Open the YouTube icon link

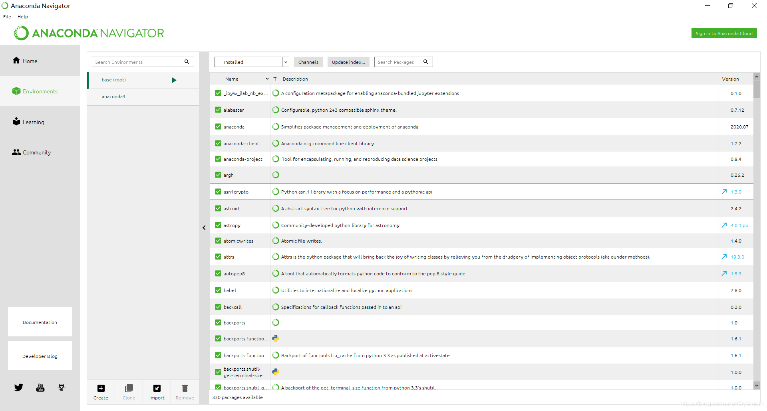click(x=40, y=387)
